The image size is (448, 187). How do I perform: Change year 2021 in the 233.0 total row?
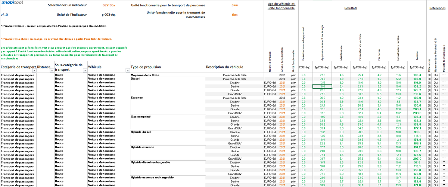(x=282, y=113)
